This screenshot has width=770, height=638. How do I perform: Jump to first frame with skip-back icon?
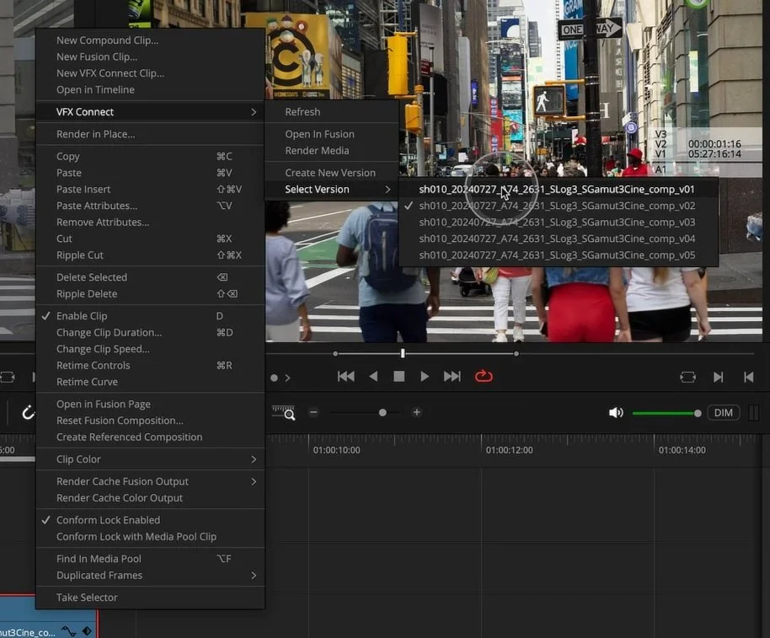pyautogui.click(x=345, y=377)
